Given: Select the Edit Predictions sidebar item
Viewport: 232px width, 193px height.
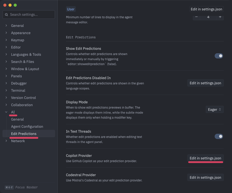Looking at the screenshot, I should pos(24,134).
